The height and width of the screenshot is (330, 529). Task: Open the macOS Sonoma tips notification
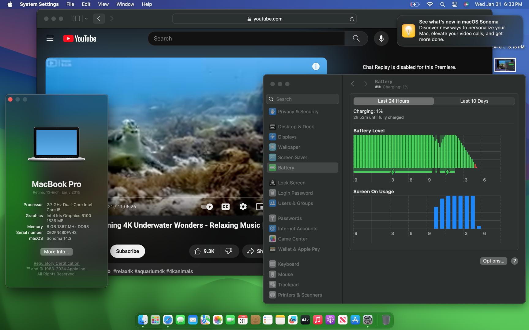[460, 31]
